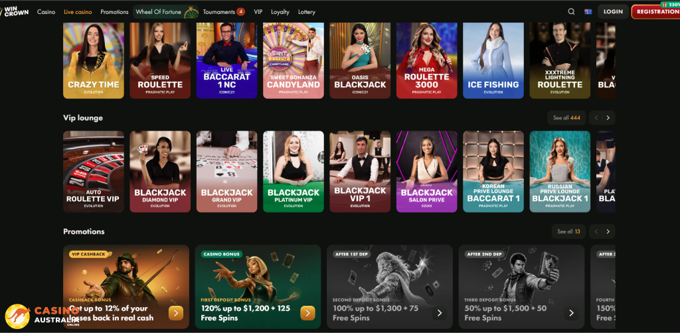Open the Blackjack VIP 1 tile

point(360,172)
